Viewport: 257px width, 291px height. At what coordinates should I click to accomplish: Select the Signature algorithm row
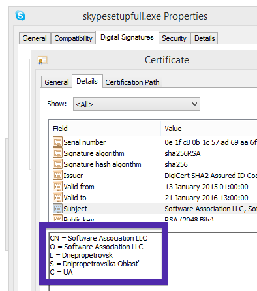point(153,153)
